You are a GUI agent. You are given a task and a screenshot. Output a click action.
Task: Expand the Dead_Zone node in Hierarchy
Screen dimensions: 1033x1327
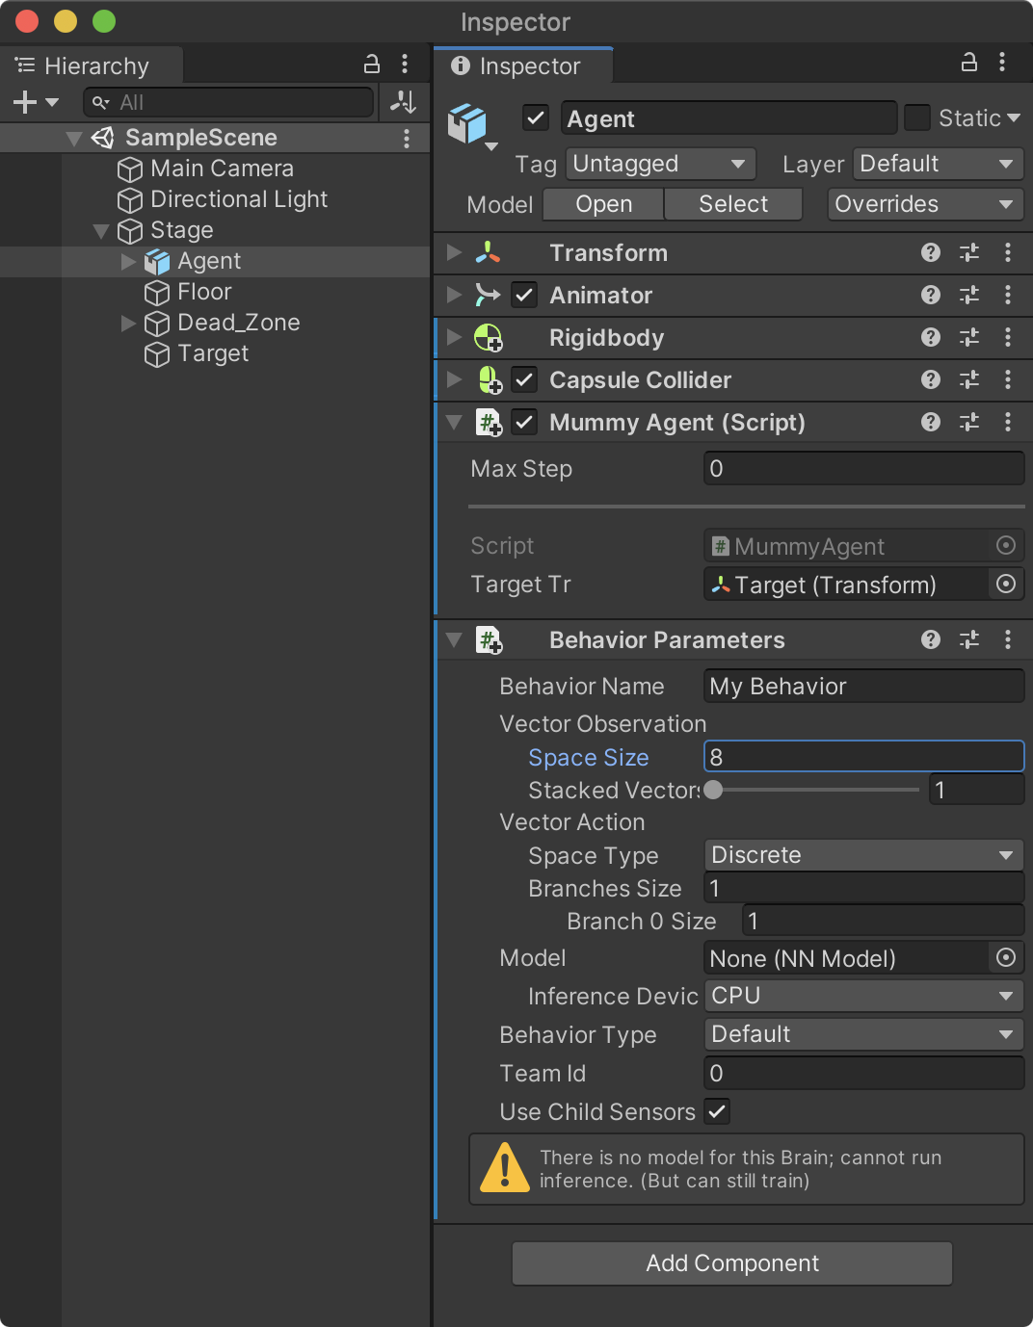(x=128, y=323)
